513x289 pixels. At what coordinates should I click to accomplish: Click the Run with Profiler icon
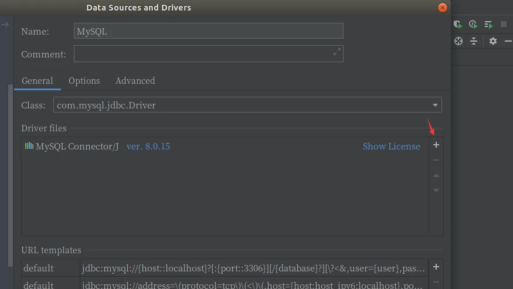point(473,25)
